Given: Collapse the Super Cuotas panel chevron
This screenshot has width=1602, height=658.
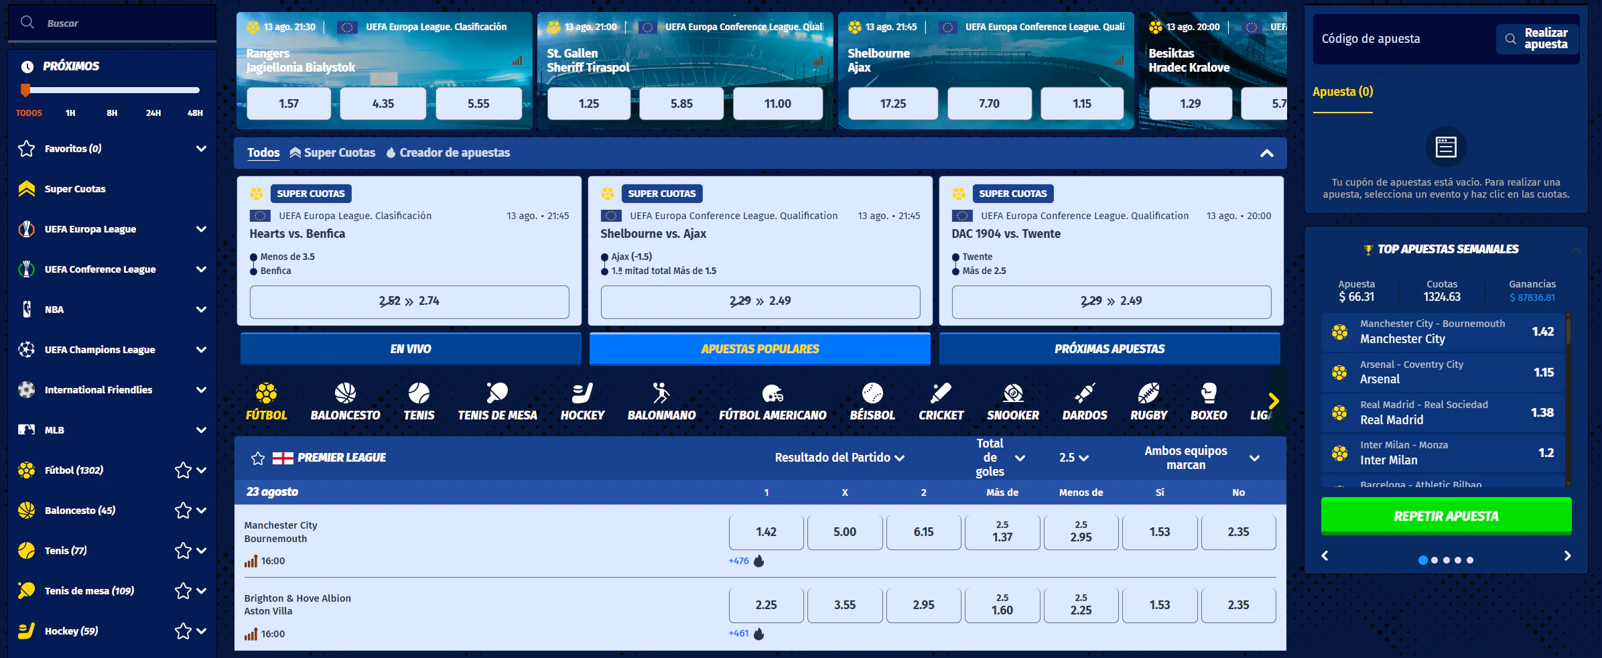Looking at the screenshot, I should click(1266, 153).
